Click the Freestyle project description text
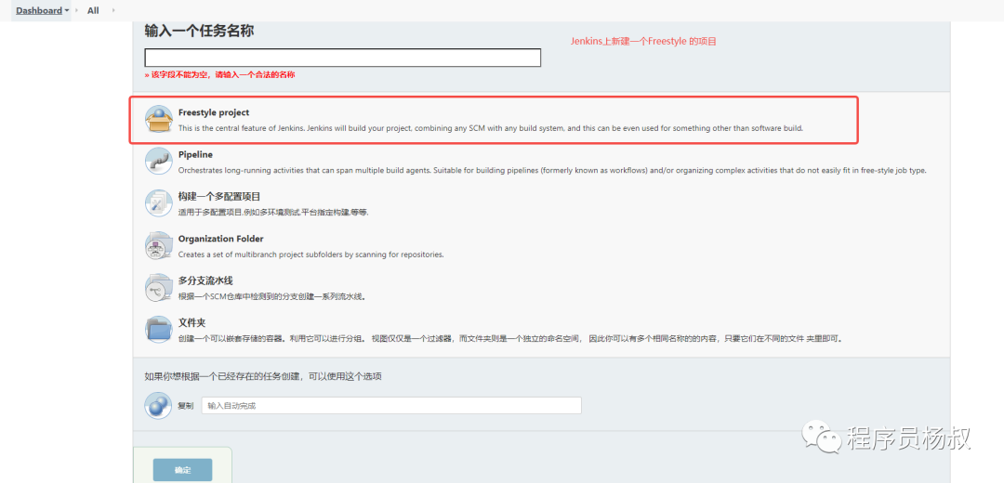 491,128
